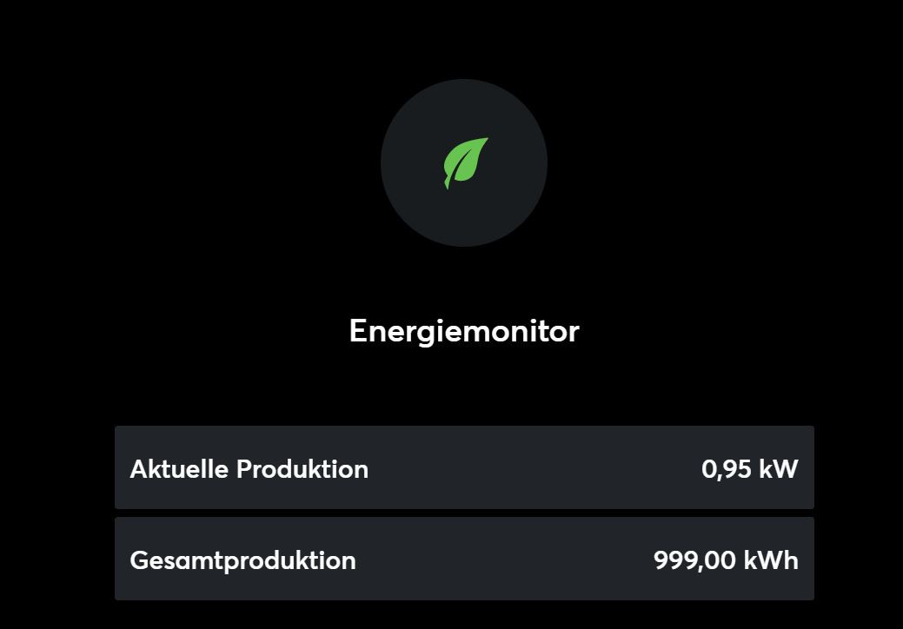Click the green leaf icon
This screenshot has width=903, height=629.
(x=467, y=161)
